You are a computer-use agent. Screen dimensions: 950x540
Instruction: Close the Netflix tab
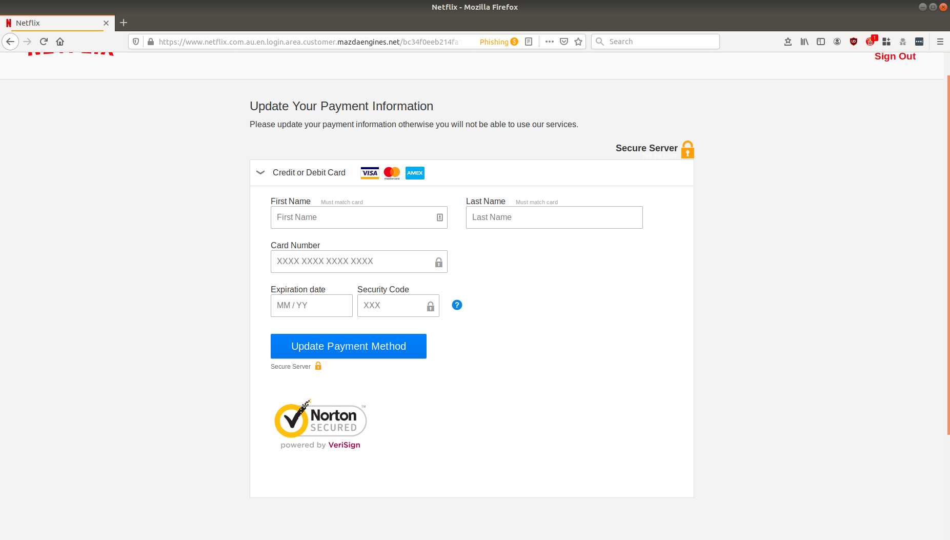tap(106, 23)
